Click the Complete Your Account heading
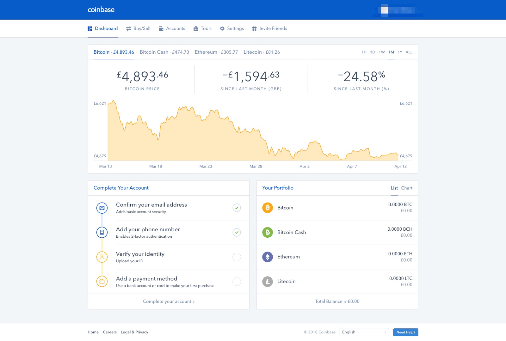 tap(121, 188)
